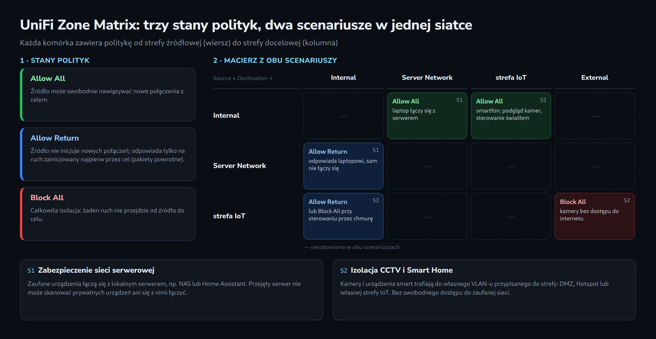Select the Server Network column header
The width and height of the screenshot is (656, 339).
click(427, 78)
